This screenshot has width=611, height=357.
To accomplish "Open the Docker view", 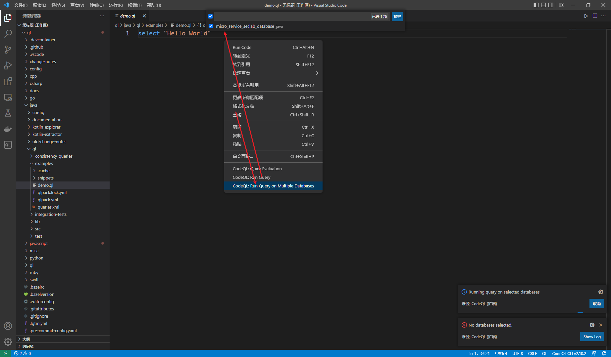I will [x=8, y=129].
